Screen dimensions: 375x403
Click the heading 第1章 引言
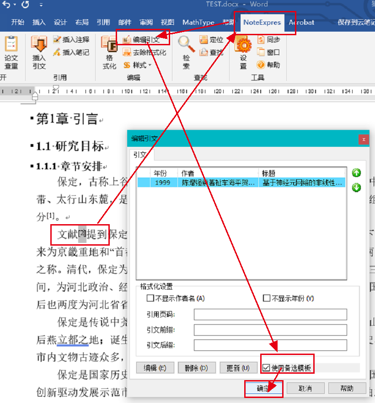coord(67,119)
